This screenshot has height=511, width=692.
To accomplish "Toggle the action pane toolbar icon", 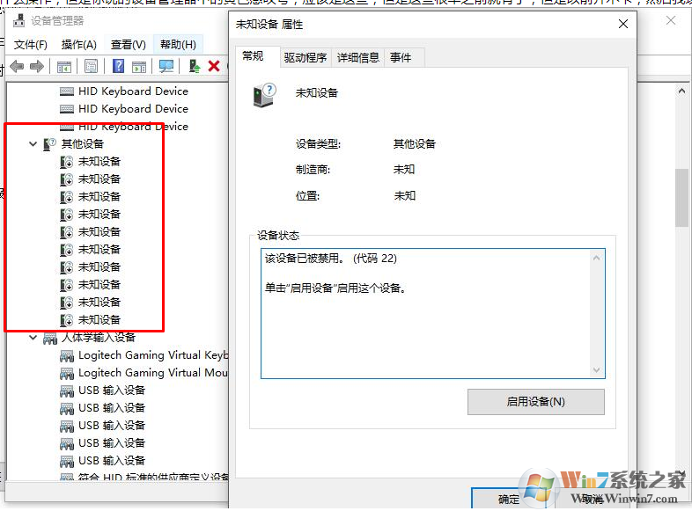I will [x=139, y=67].
